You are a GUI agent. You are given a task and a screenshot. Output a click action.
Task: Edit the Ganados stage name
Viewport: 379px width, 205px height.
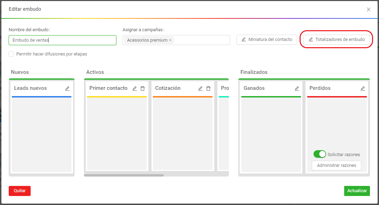(x=297, y=88)
